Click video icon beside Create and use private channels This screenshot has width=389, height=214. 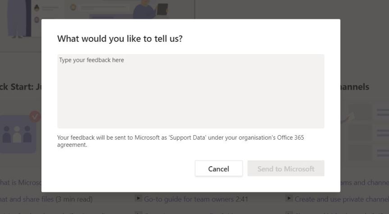(x=289, y=198)
